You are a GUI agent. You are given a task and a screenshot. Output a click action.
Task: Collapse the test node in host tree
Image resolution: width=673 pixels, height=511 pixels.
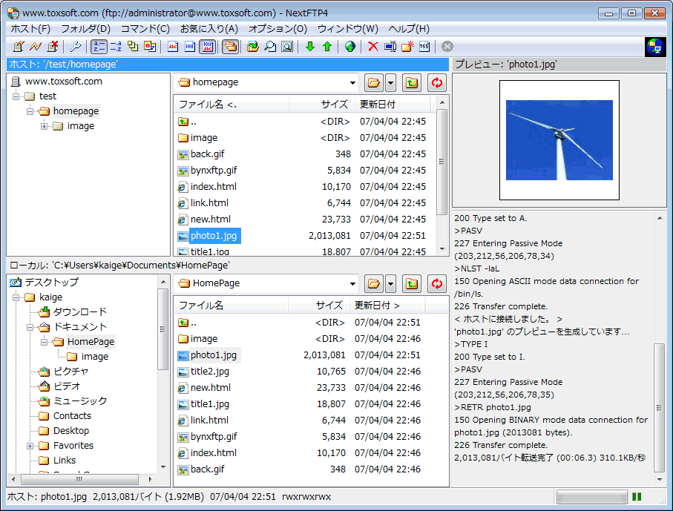coord(16,96)
